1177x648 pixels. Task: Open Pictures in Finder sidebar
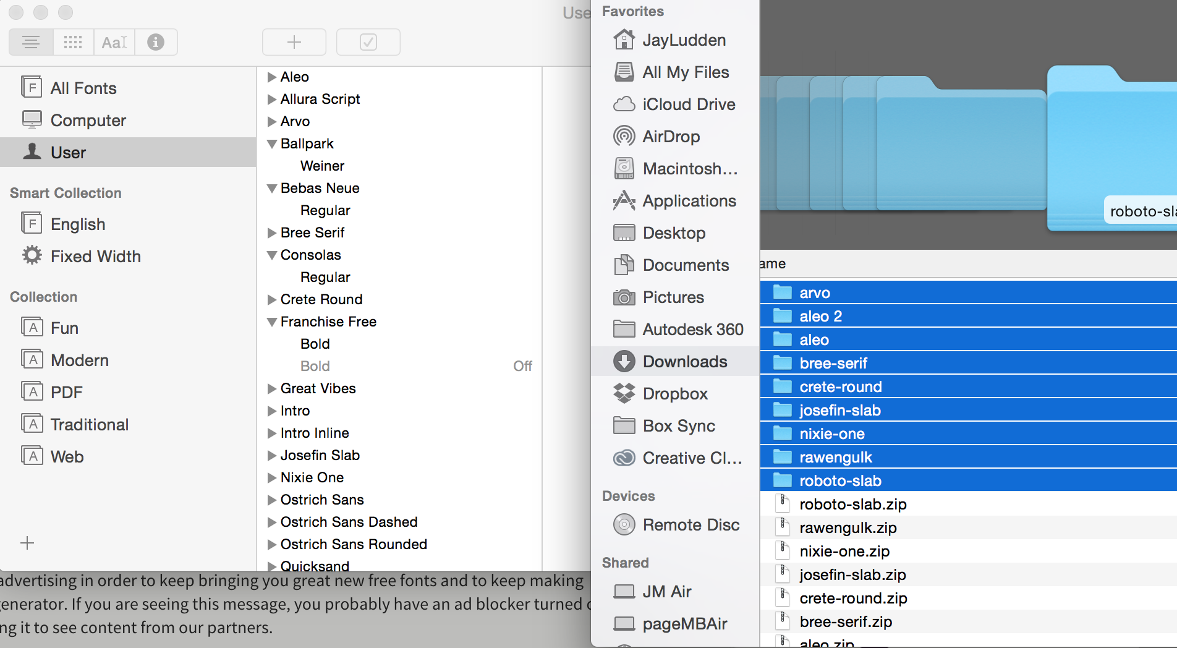point(675,297)
